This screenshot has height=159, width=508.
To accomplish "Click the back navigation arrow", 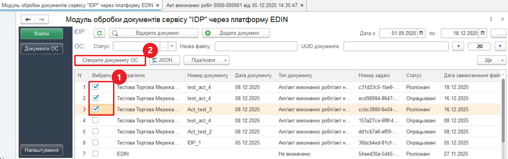I will pyautogui.click(x=28, y=20).
